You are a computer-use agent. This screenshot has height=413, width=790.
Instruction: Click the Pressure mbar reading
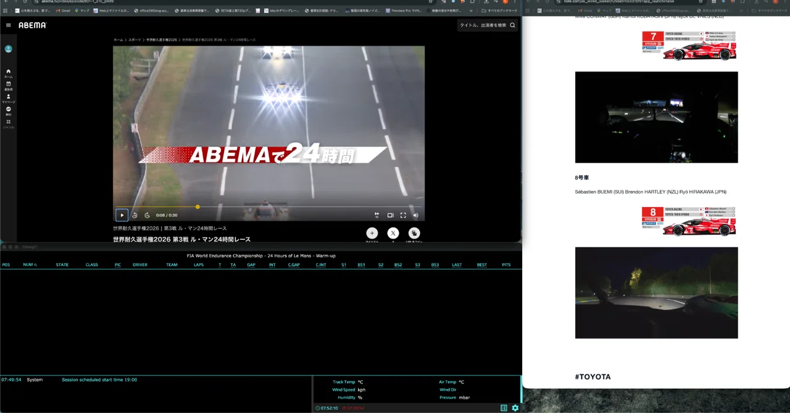point(464,398)
